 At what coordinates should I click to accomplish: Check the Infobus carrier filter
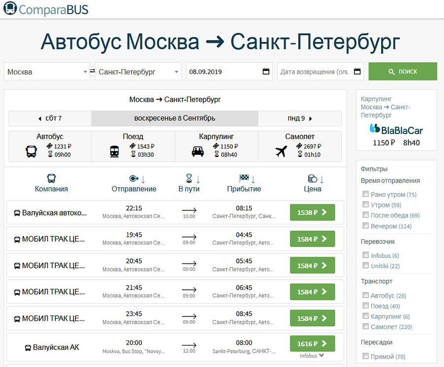(x=366, y=256)
